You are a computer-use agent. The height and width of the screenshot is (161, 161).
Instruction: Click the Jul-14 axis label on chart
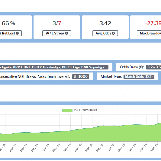coord(46,147)
